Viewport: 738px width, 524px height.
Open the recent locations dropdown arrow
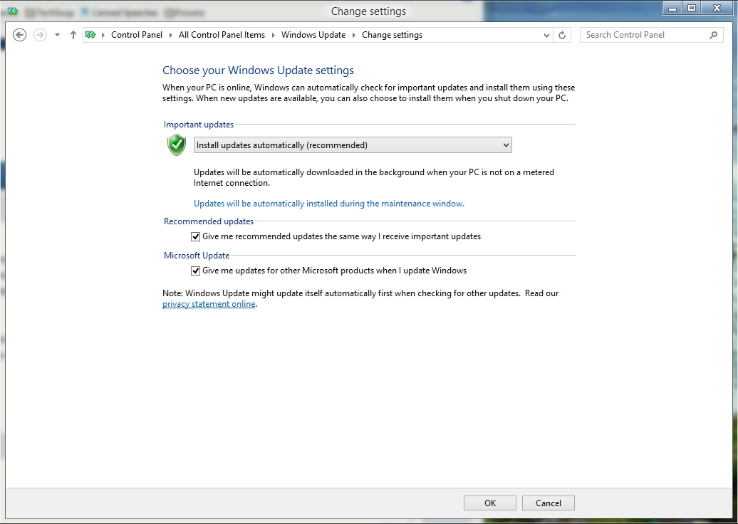[x=57, y=35]
